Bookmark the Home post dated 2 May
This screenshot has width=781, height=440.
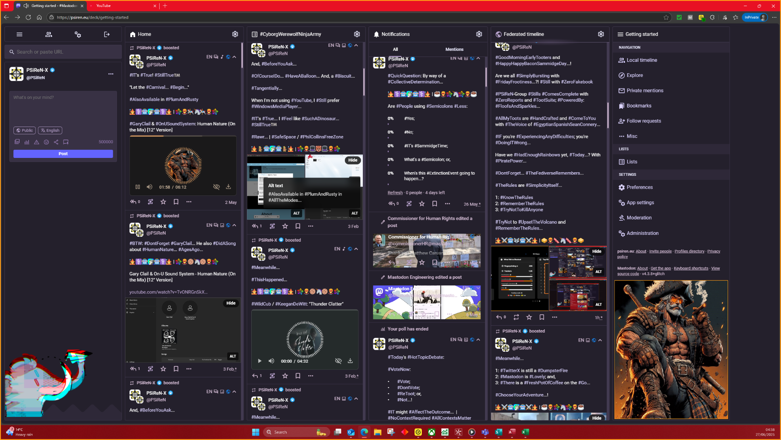coord(176,202)
